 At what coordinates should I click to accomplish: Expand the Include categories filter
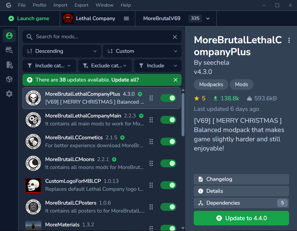click(x=49, y=66)
